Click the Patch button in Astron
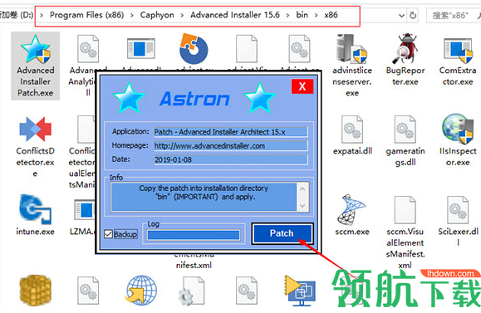Screen dimensions: 481x313 (282, 233)
